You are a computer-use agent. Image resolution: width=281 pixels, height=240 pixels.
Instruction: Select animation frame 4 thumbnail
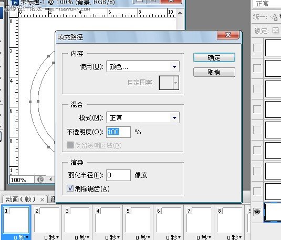108,220
